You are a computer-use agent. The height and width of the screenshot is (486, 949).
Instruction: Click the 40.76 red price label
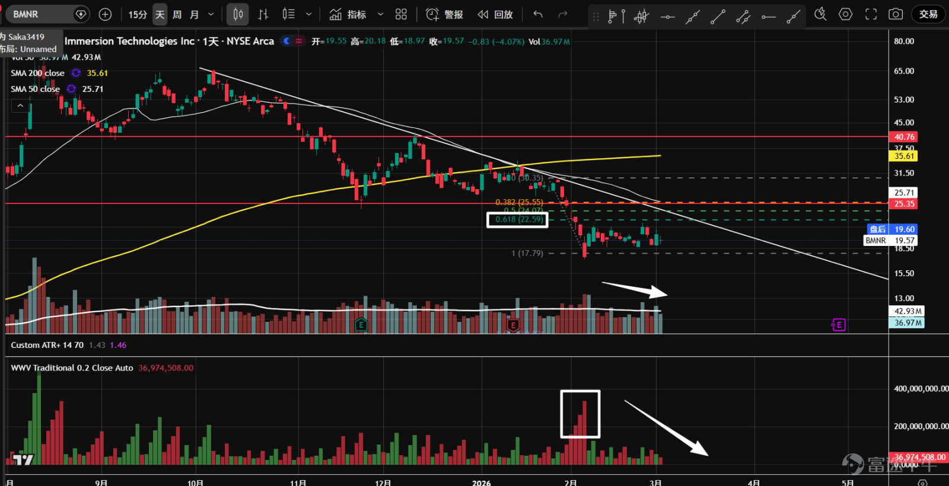pos(904,137)
